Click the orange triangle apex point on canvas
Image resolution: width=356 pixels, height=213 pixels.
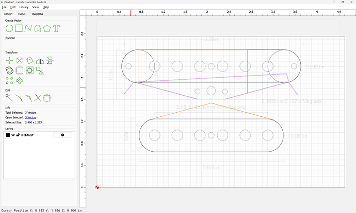211,103
